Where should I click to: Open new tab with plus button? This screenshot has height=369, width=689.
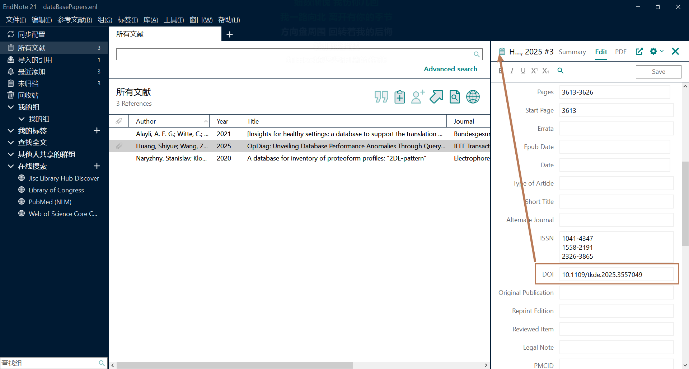click(x=230, y=34)
